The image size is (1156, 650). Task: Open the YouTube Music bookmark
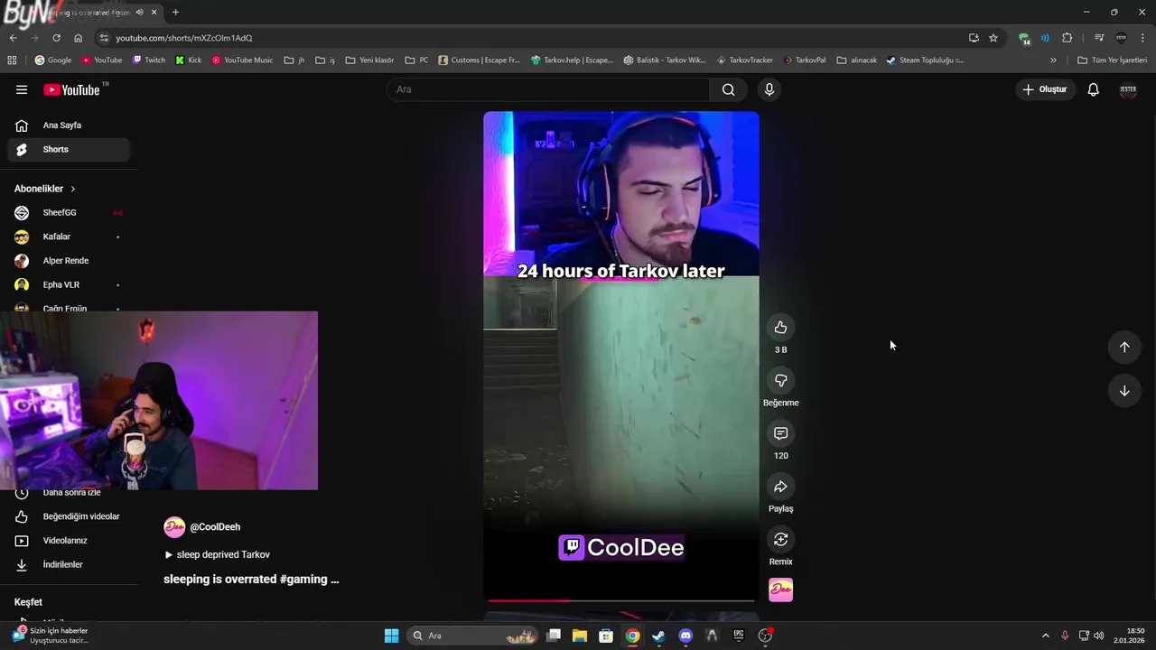point(242,60)
